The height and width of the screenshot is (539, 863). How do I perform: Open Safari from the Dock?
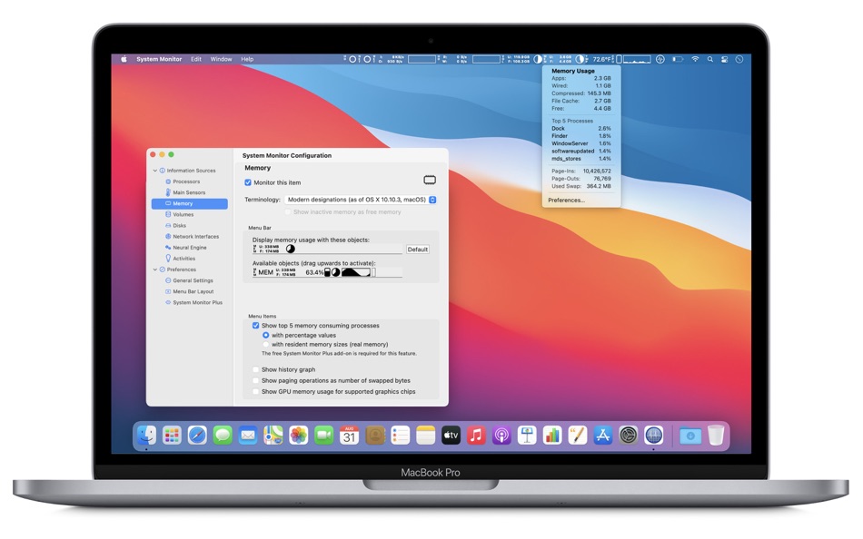point(197,436)
